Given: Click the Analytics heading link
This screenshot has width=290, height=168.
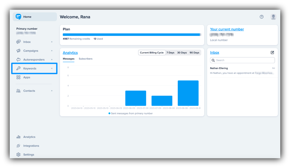Looking at the screenshot, I should [70, 53].
